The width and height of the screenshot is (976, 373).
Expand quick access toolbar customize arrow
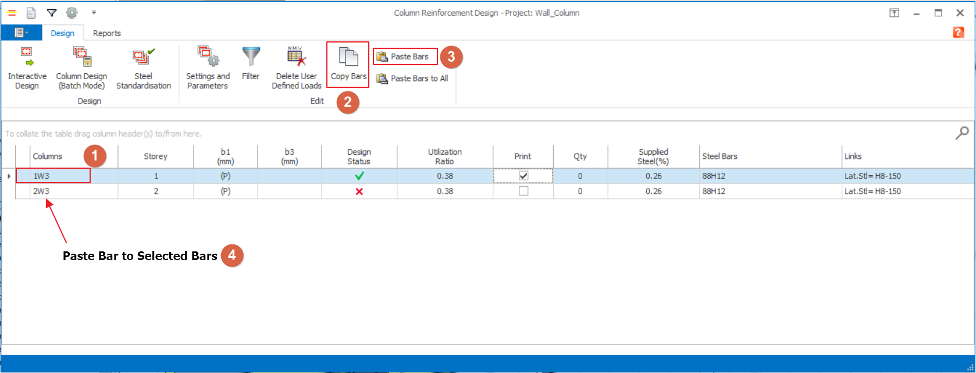pyautogui.click(x=94, y=12)
